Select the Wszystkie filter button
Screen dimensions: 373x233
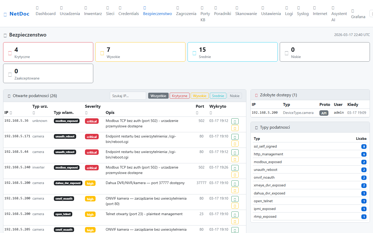(158, 96)
